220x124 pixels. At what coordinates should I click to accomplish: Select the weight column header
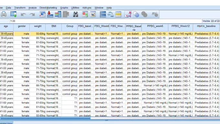[x=38, y=28]
